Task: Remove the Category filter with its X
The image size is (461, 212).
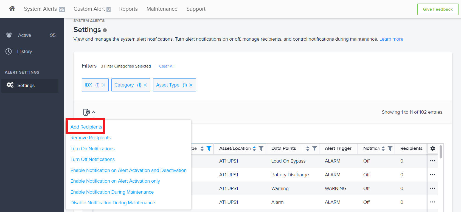Action: [x=145, y=85]
